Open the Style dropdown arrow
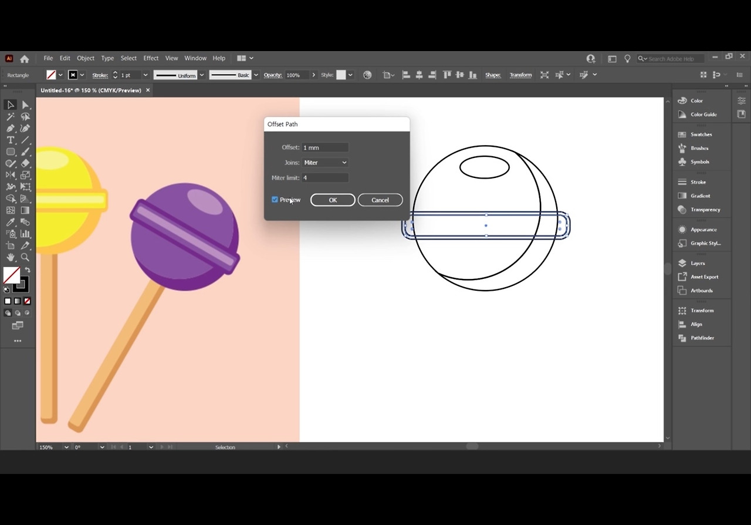 [350, 75]
